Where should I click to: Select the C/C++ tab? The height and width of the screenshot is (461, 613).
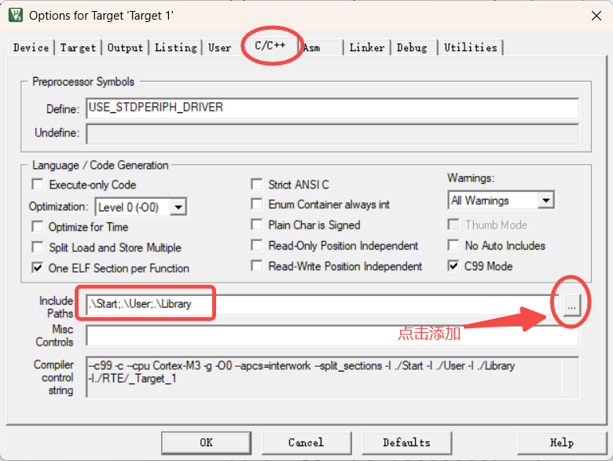pos(270,46)
